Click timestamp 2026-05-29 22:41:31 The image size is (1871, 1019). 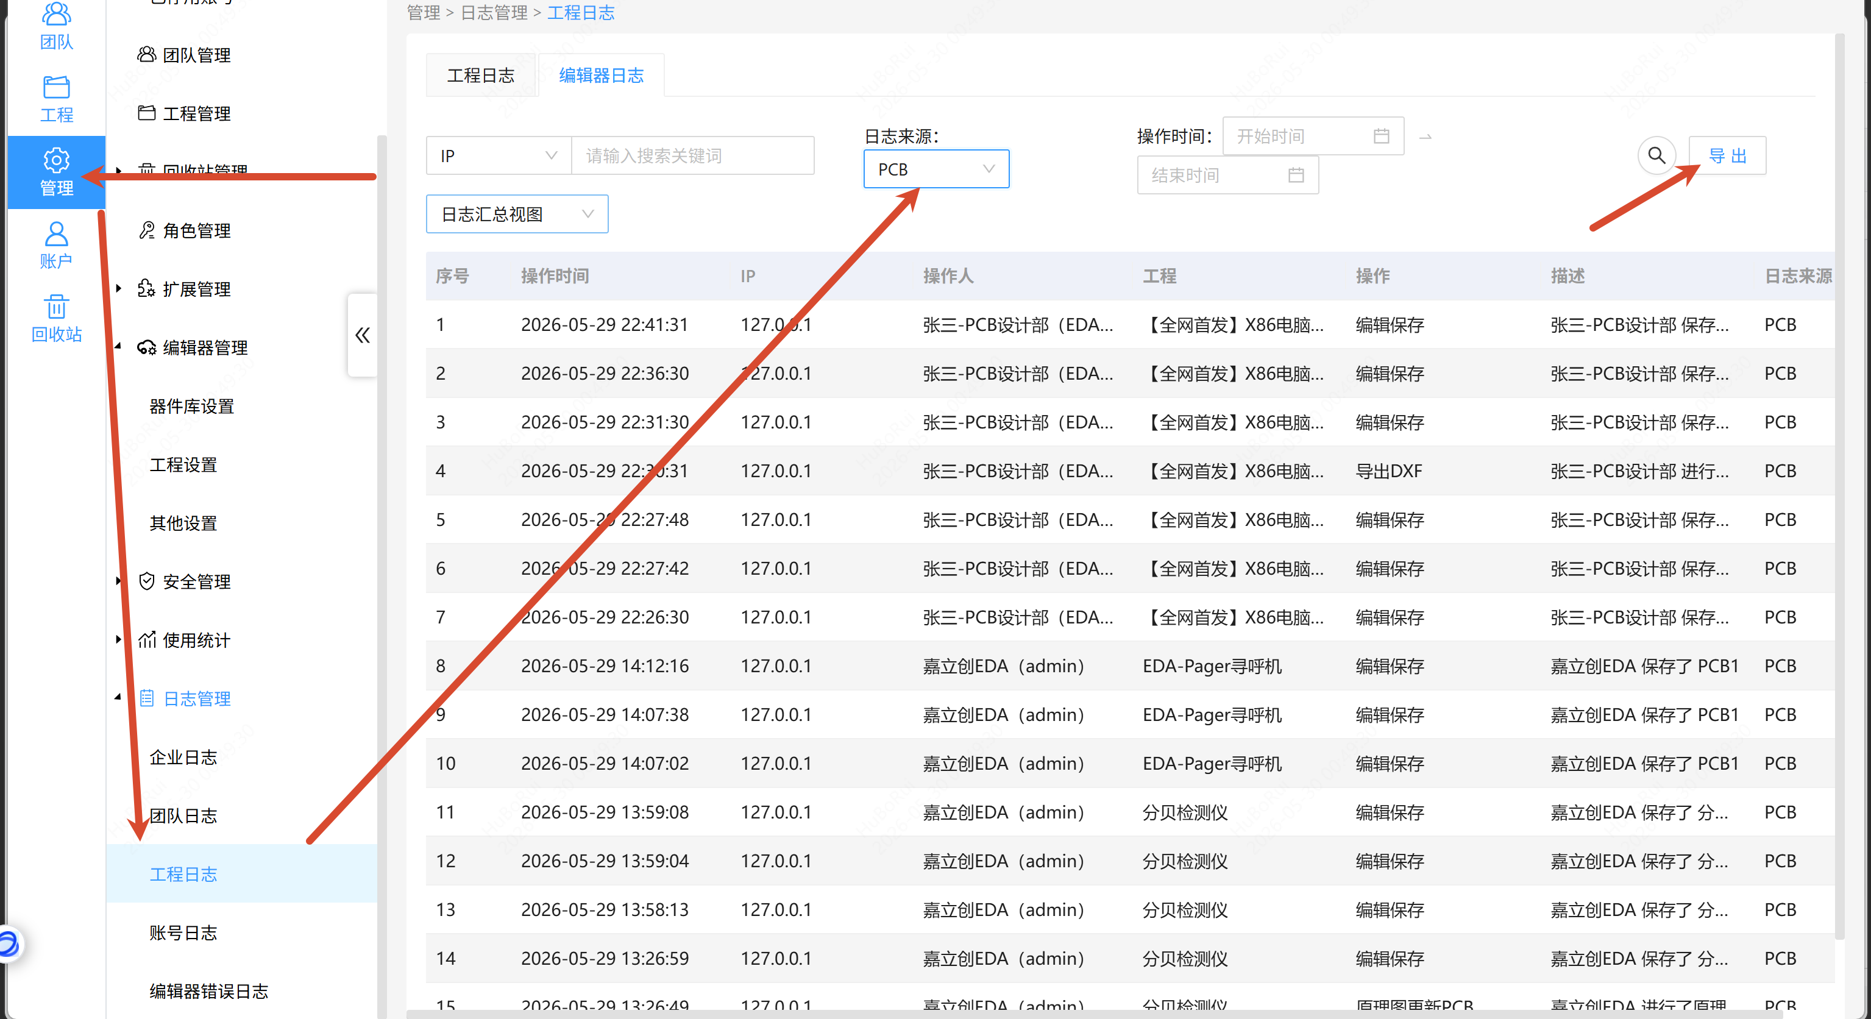click(x=605, y=325)
